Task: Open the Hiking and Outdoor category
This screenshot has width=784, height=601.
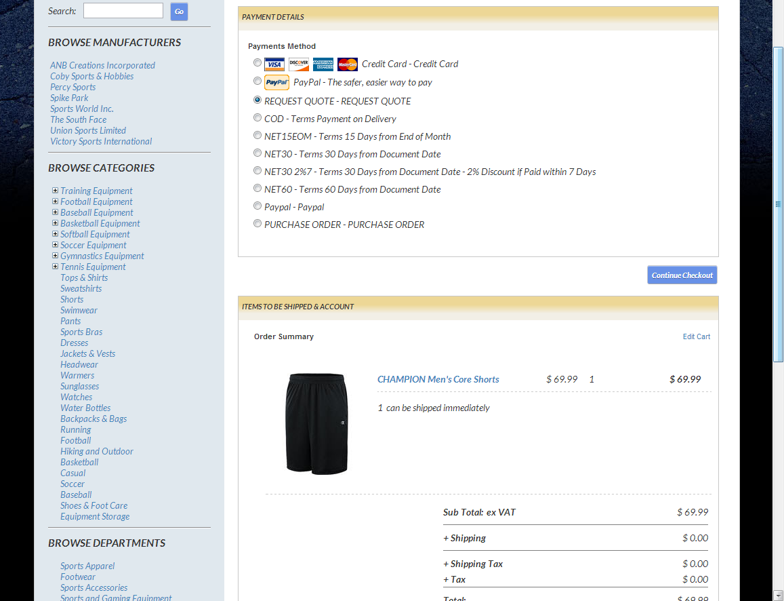Action: point(97,451)
